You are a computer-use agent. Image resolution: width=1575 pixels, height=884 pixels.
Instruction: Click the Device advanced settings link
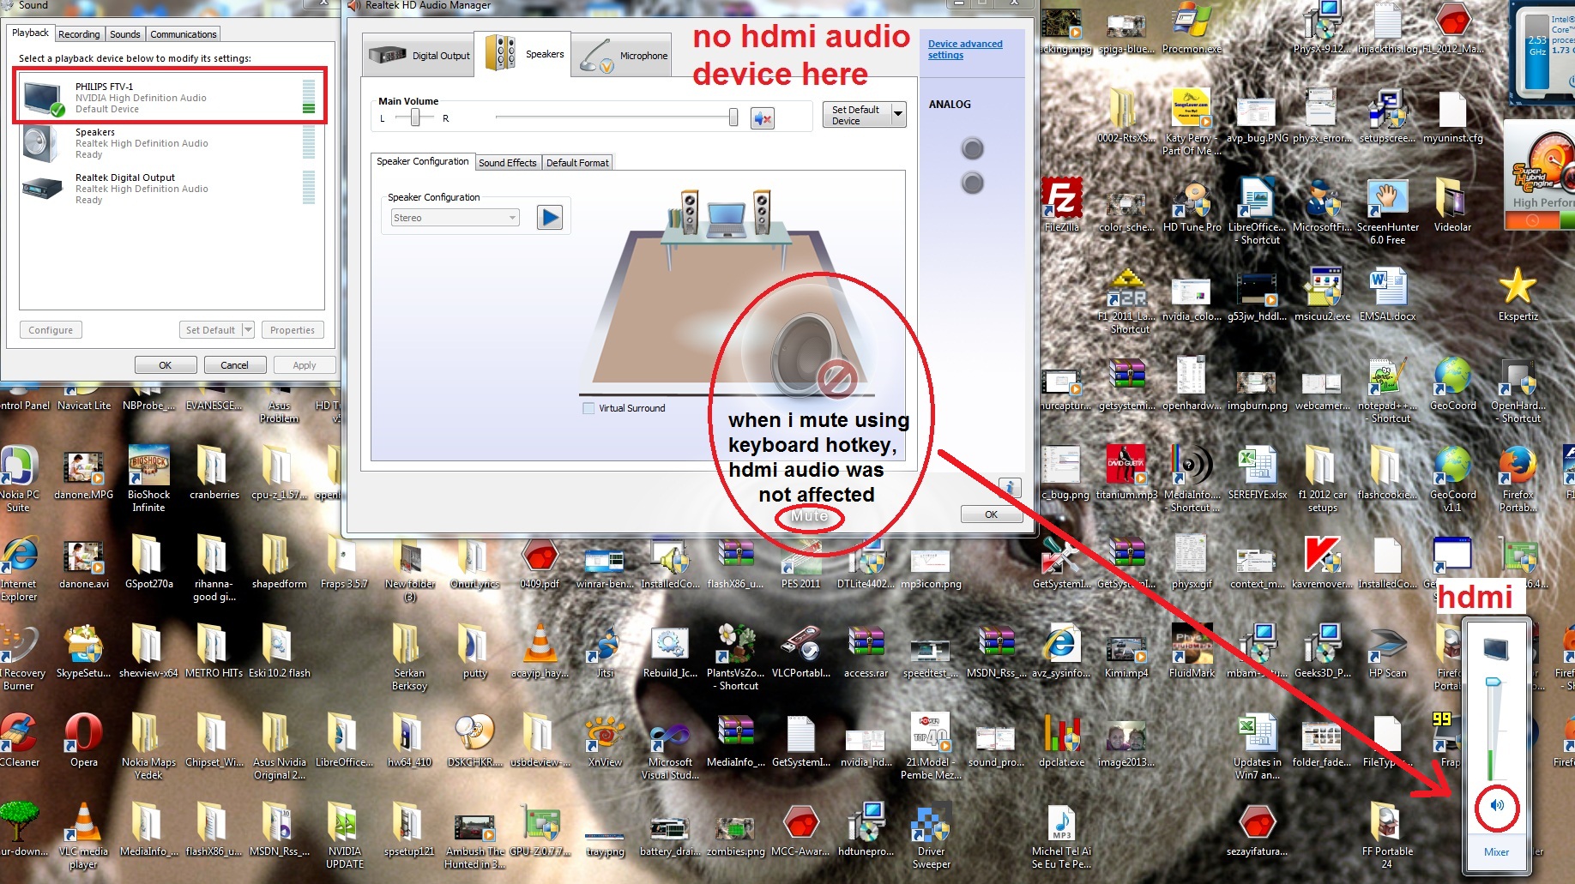coord(965,49)
